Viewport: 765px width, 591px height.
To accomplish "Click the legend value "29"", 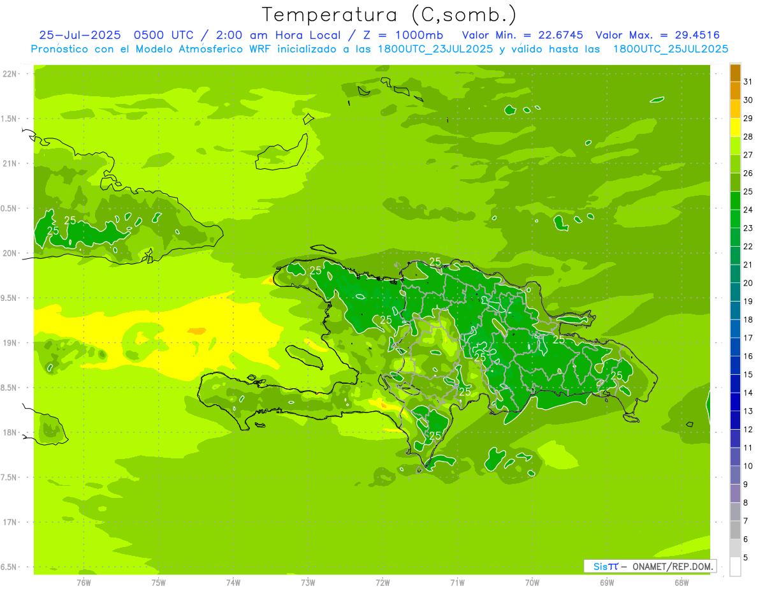I will [748, 118].
